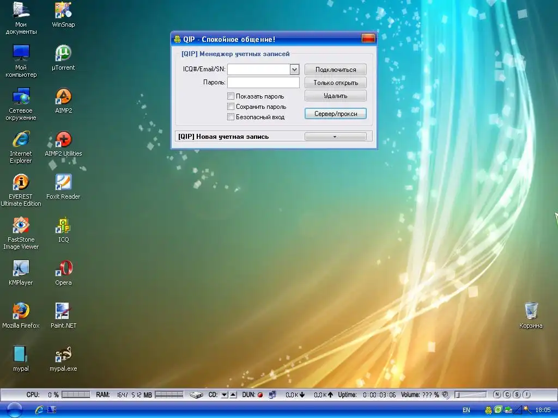Open the WinSnap desktop shortcut
558x418 pixels.
[x=63, y=14]
